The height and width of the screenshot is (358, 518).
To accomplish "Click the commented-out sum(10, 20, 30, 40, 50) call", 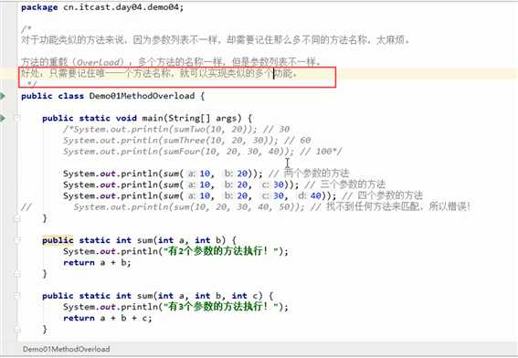I will pos(188,207).
